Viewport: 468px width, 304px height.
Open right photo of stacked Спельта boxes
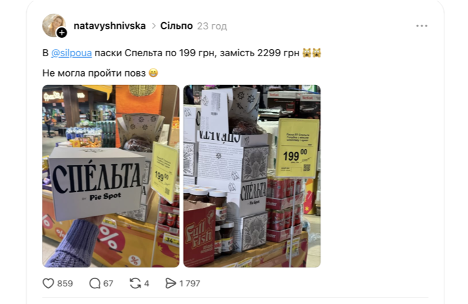pyautogui.click(x=252, y=176)
